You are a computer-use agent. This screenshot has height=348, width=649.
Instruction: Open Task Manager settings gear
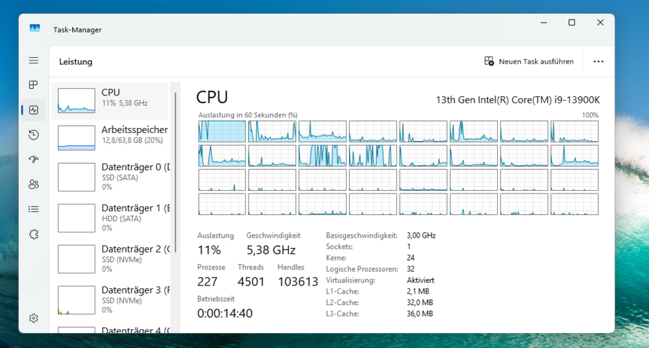coord(34,318)
